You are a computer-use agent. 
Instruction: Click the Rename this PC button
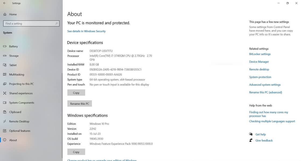(80, 104)
